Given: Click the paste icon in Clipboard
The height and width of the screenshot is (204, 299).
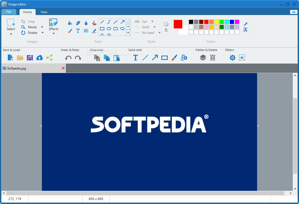Looking at the screenshot, I should 116,58.
